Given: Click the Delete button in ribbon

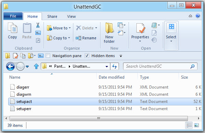Looking at the screenshot, I should coord(86,28).
